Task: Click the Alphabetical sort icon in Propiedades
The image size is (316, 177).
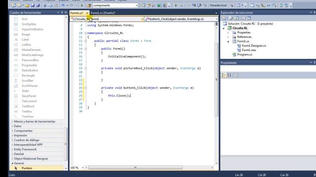Action: click(229, 75)
